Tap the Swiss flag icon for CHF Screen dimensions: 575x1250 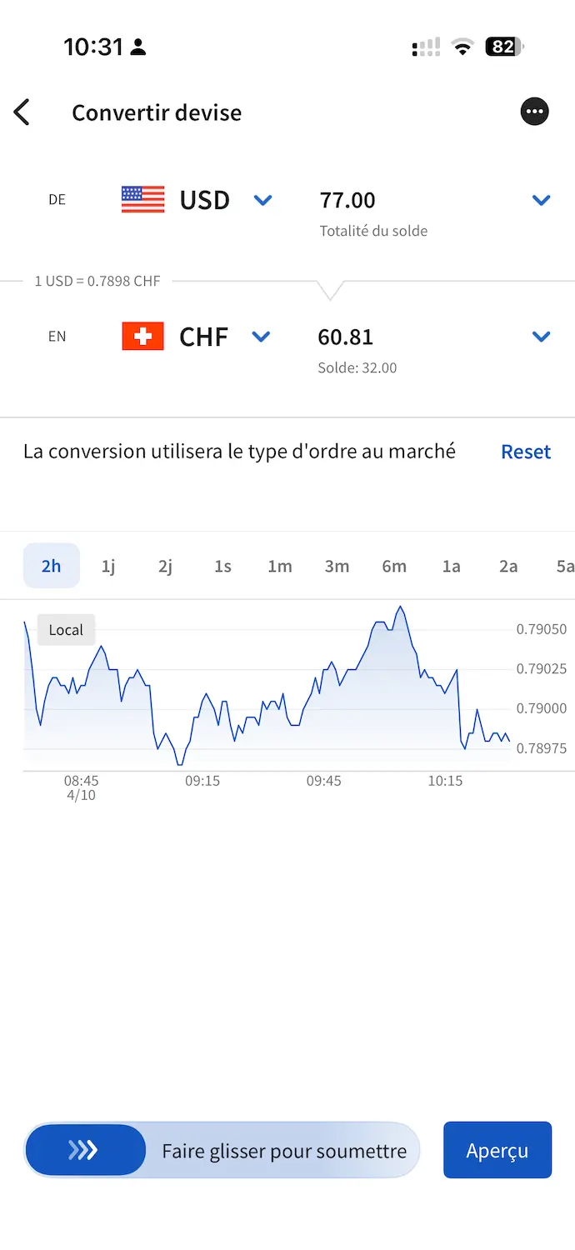pyautogui.click(x=140, y=336)
